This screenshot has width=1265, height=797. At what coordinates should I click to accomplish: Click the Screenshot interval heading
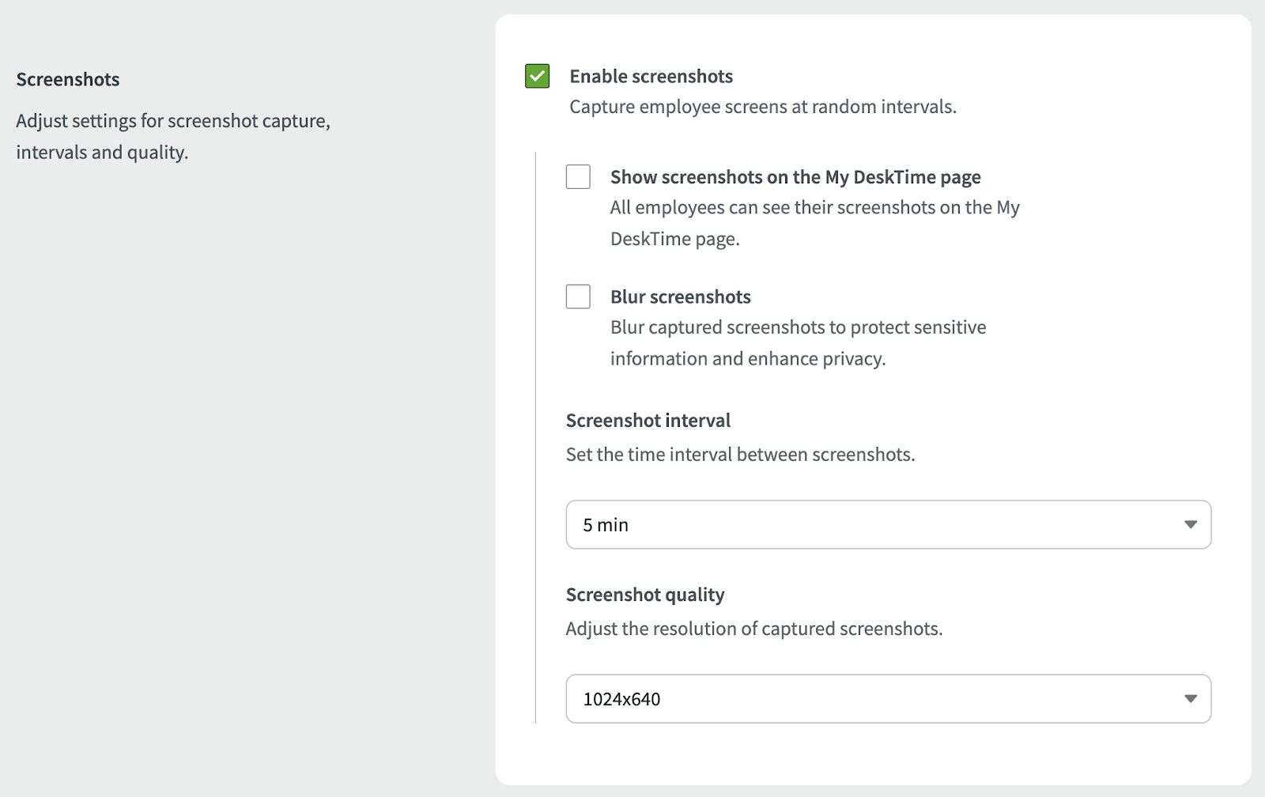pos(648,421)
